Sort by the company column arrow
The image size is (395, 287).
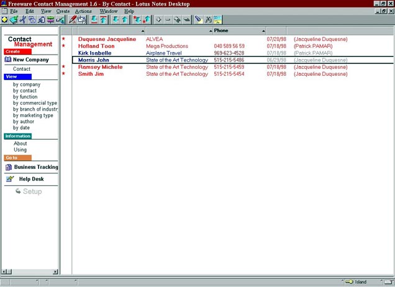click(211, 31)
